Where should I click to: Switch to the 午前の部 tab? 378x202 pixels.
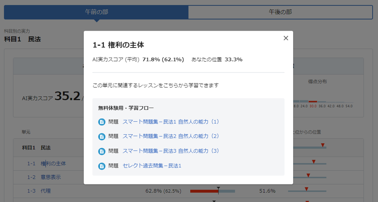(96, 12)
